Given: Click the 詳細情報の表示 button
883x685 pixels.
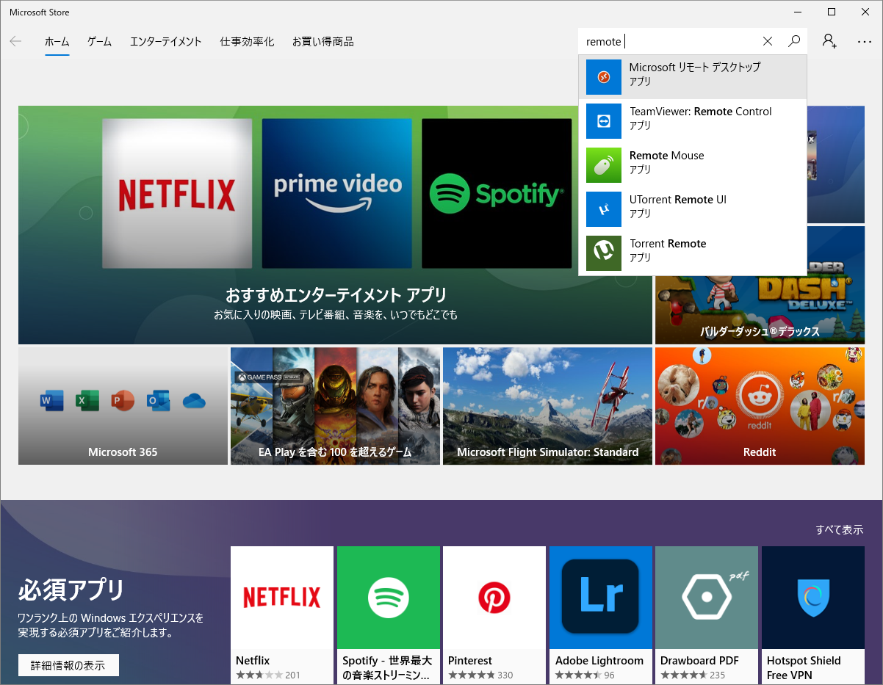Looking at the screenshot, I should (68, 665).
